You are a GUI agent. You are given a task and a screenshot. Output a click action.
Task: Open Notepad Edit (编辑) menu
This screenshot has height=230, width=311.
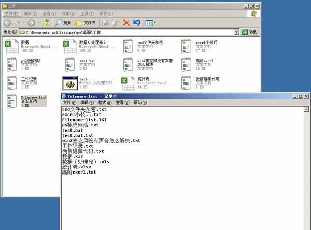(87, 103)
